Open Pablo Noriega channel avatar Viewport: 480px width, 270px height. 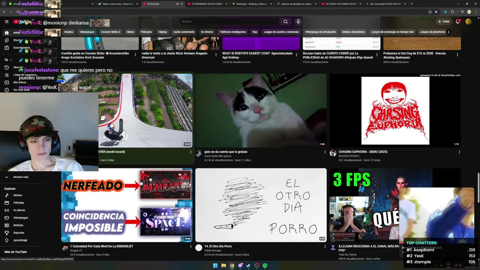tap(199, 248)
